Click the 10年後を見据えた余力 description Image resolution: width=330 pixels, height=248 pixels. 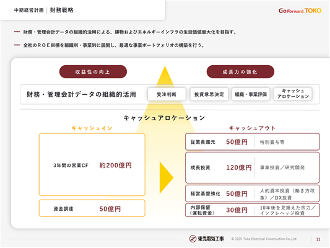(287, 210)
